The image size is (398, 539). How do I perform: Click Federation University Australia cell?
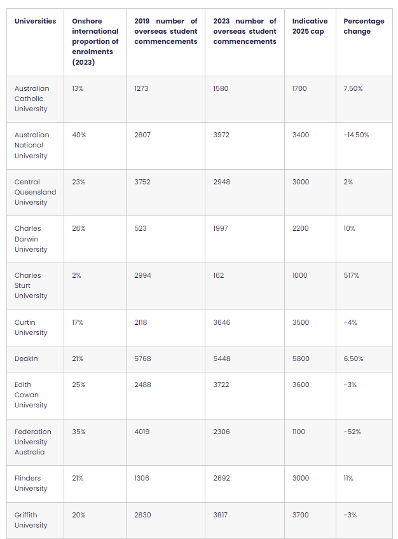coord(33,442)
